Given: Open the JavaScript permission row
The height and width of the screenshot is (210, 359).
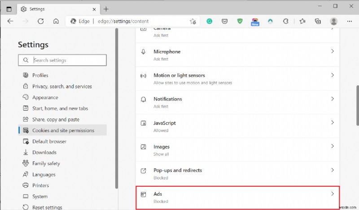Looking at the screenshot, I should [x=237, y=126].
